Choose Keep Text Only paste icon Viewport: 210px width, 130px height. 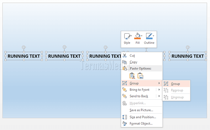tap(132, 75)
